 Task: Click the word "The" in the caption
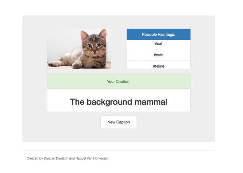(x=77, y=102)
